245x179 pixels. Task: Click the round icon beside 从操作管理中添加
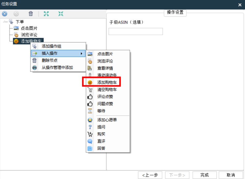35,68
